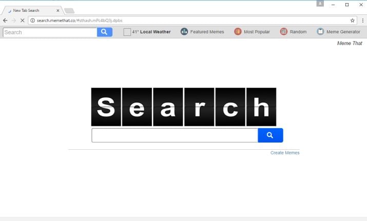
Task: Click the address bar URL
Action: [80, 21]
